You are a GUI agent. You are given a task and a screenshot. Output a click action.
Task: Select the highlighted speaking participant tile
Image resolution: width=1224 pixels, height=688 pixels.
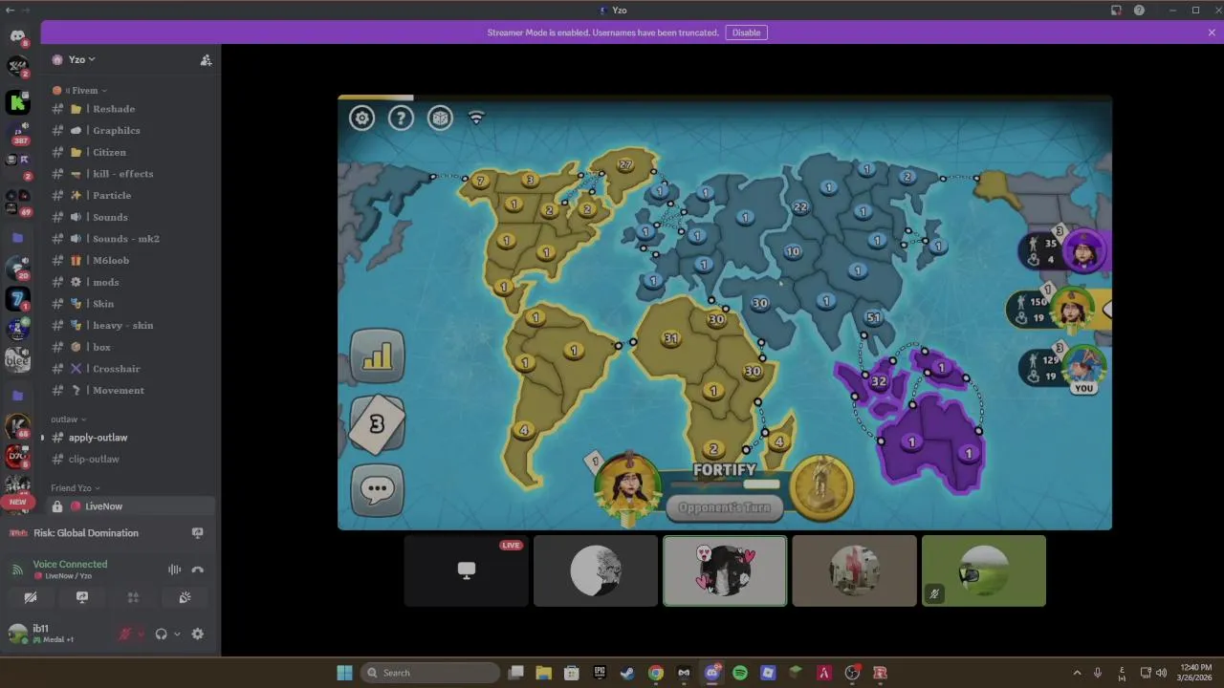[725, 570]
